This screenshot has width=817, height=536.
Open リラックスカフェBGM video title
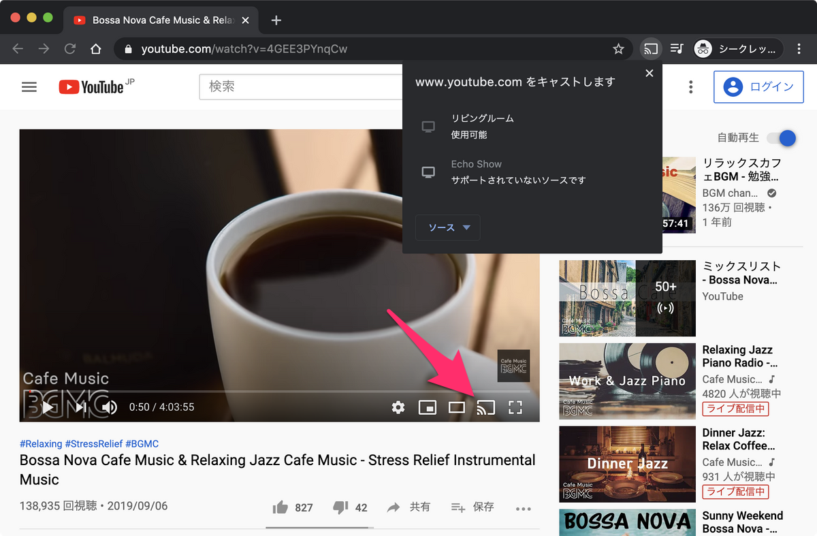click(x=741, y=170)
